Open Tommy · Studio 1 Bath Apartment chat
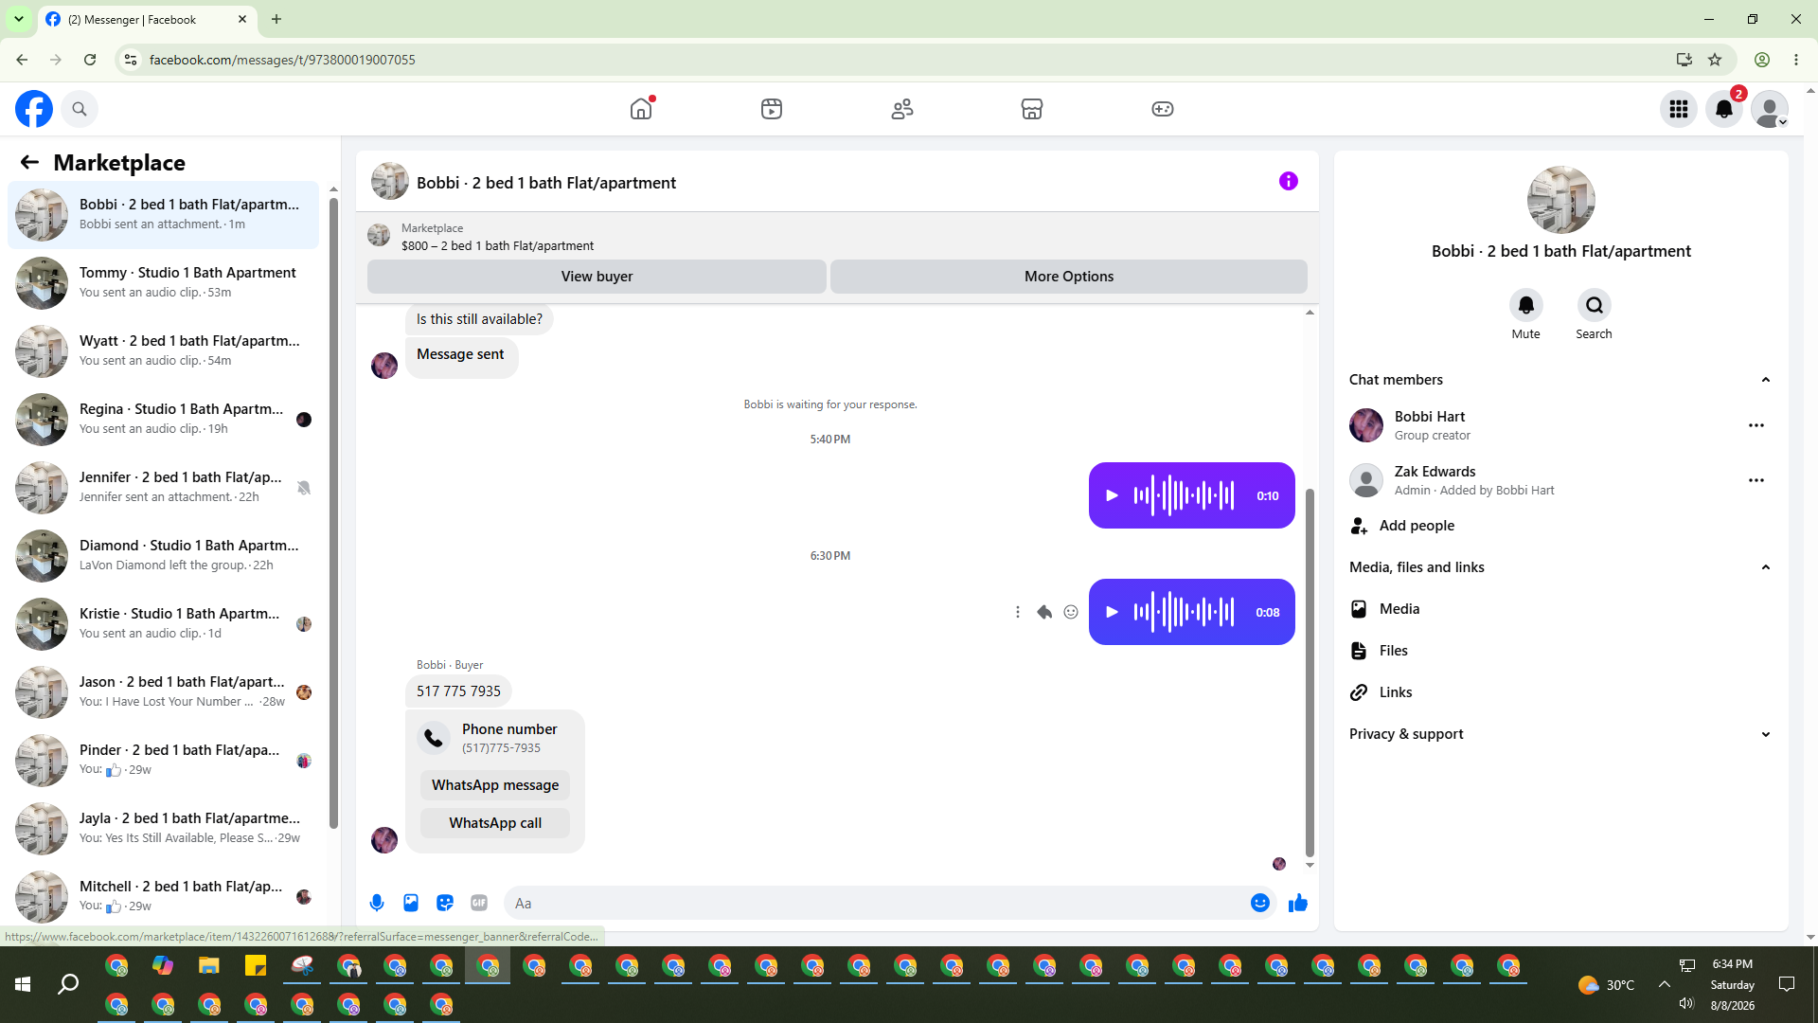1818x1023 pixels. click(x=164, y=282)
